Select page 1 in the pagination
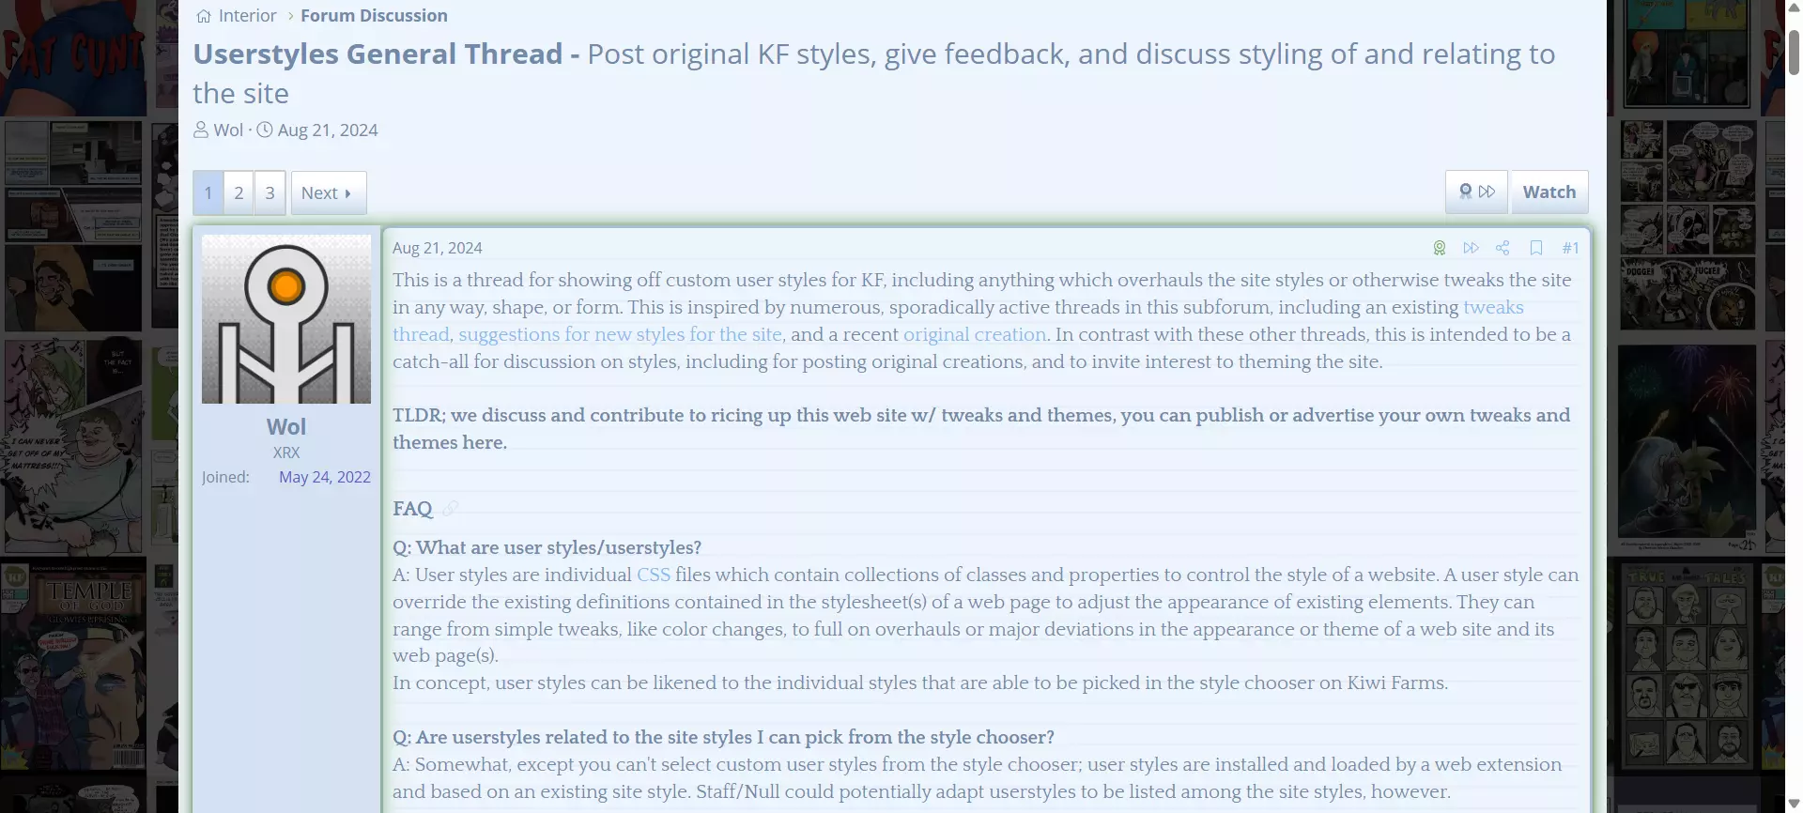 click(208, 192)
